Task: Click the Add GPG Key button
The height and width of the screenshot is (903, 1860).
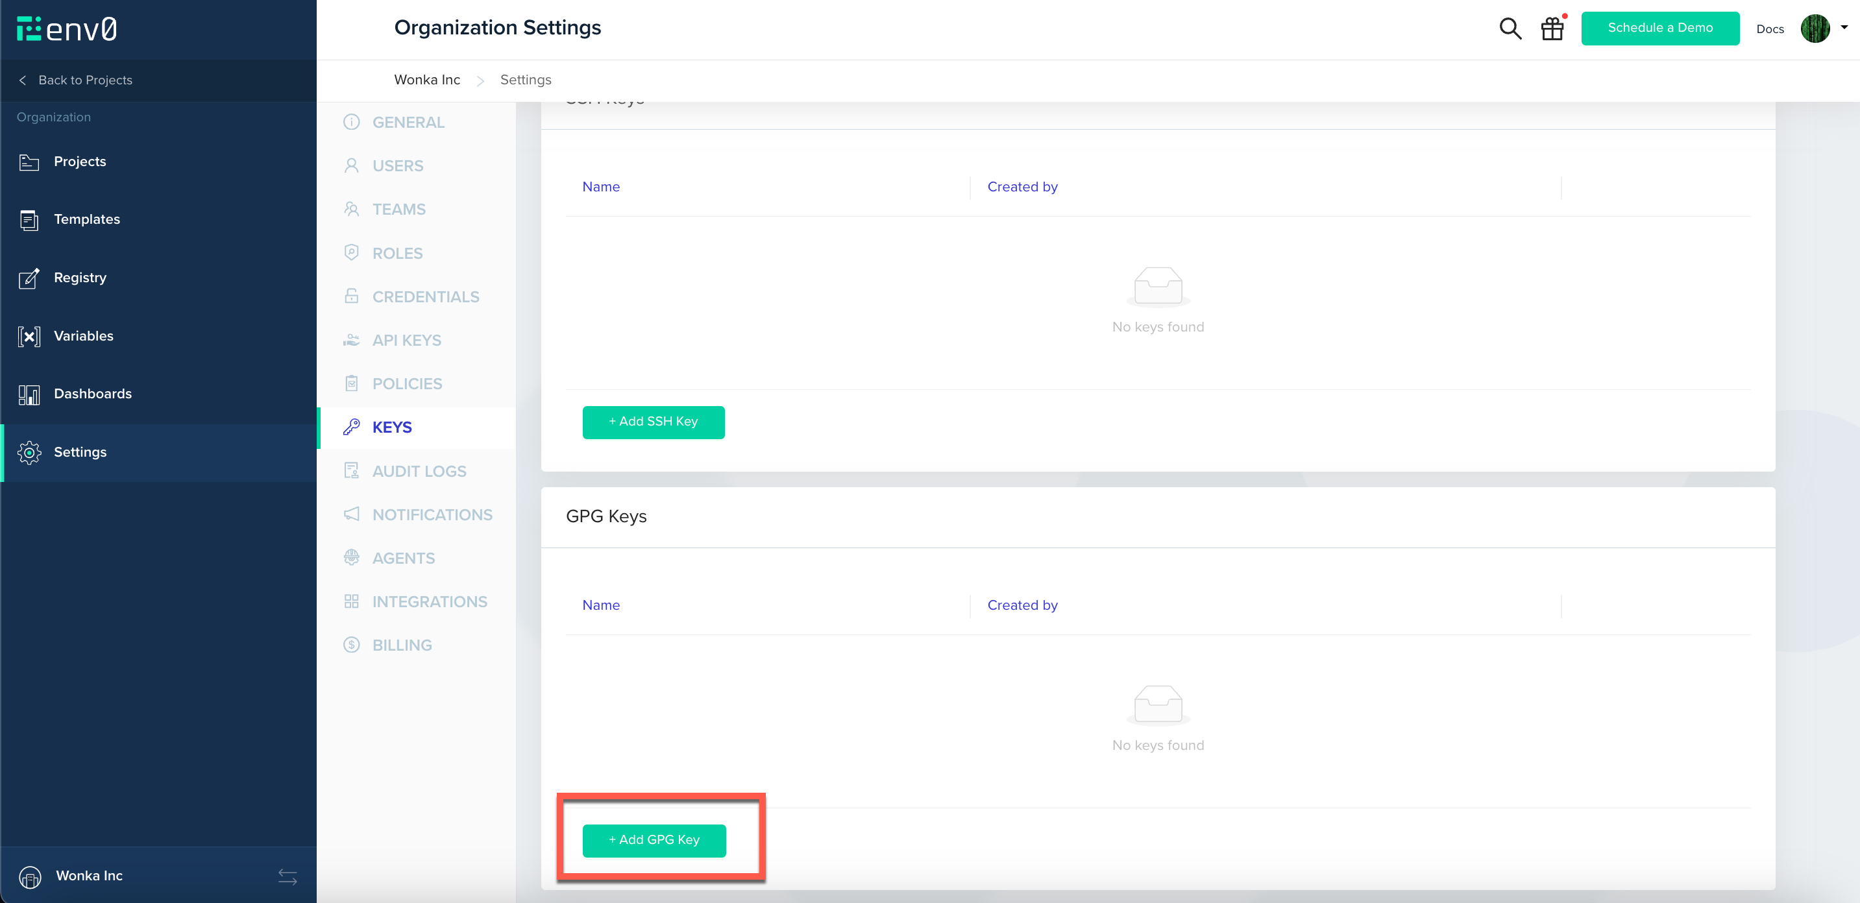Action: click(x=654, y=840)
